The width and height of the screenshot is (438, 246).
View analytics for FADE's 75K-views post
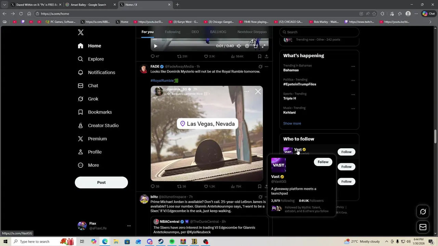click(236, 187)
